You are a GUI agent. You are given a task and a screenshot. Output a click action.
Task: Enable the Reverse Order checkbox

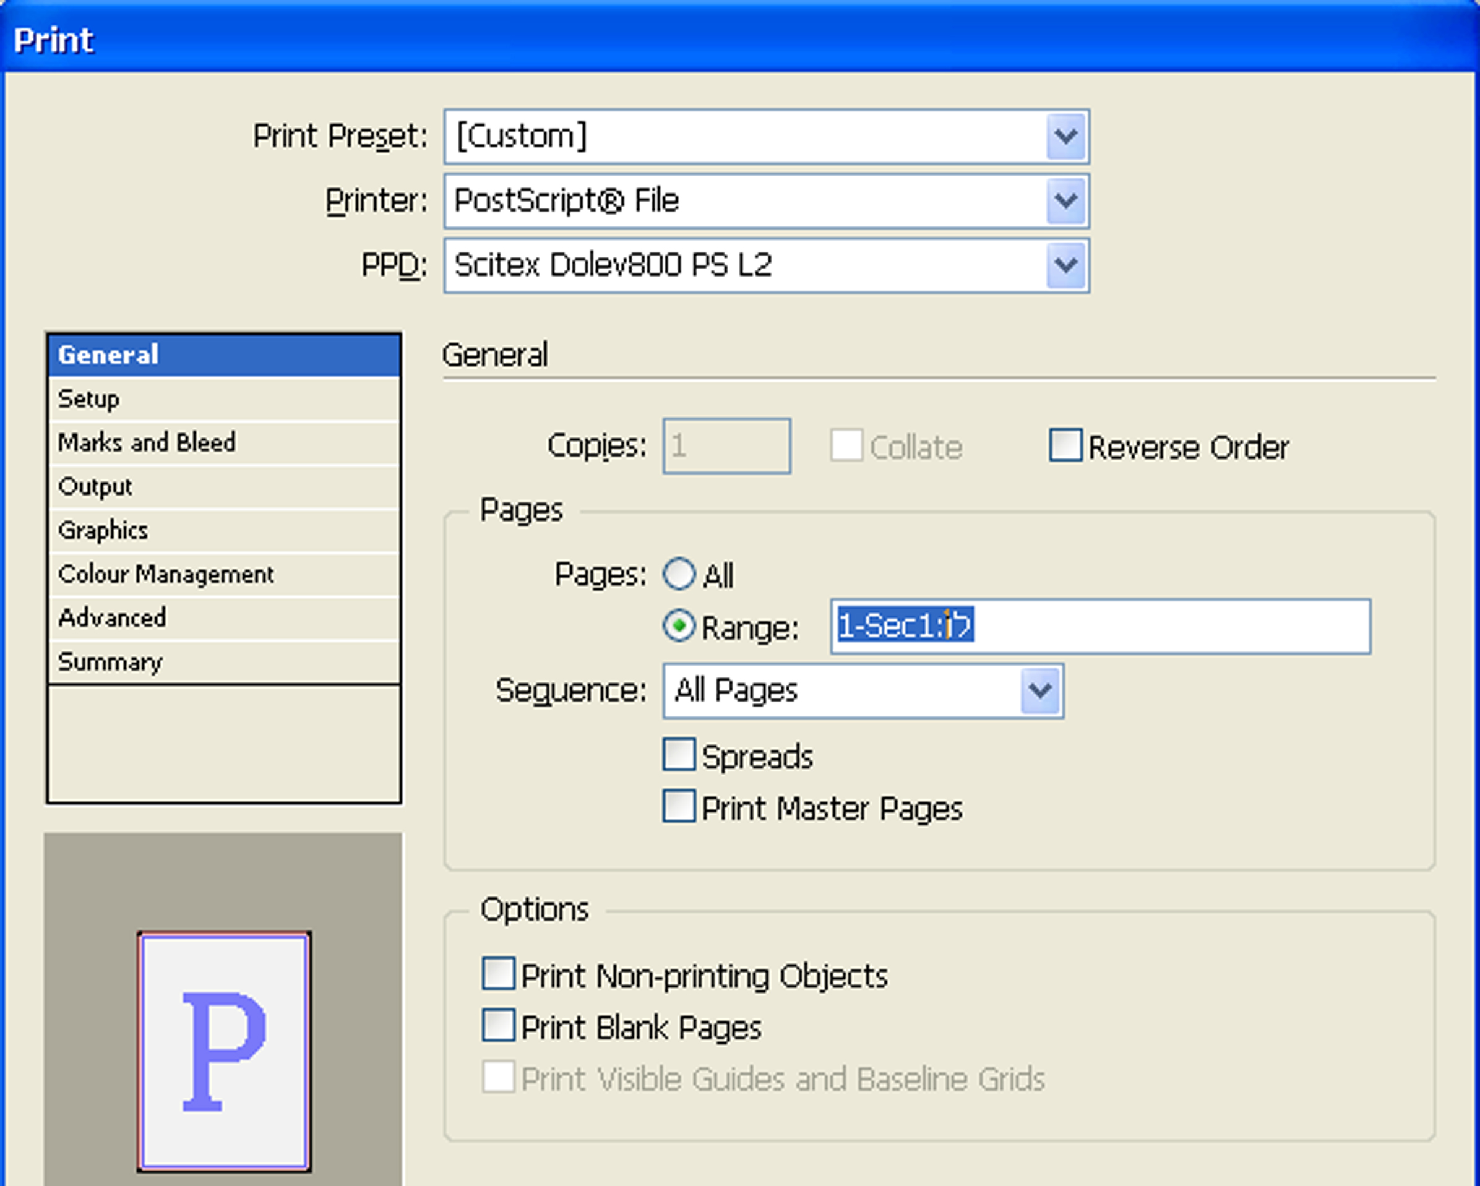[1065, 446]
